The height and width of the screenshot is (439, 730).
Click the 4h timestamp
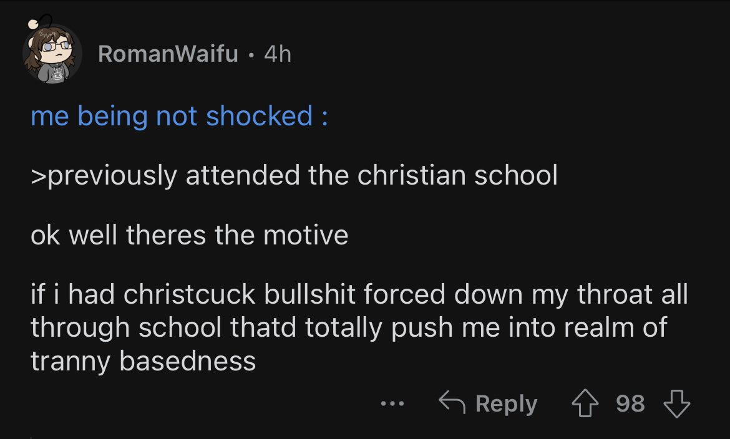coord(277,54)
